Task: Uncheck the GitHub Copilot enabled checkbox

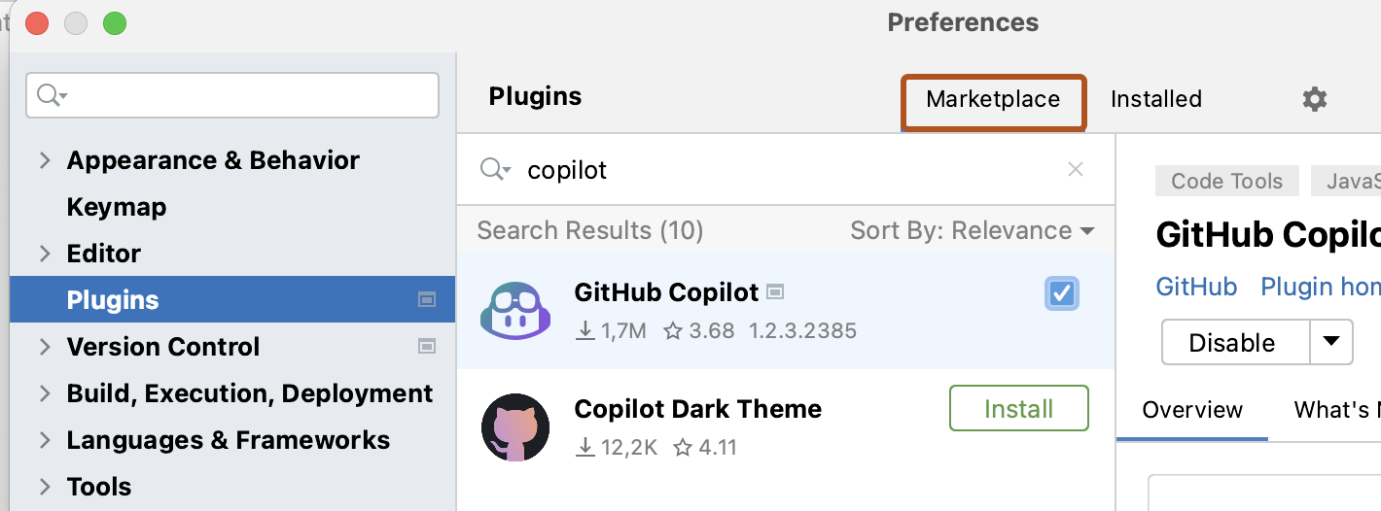Action: click(1062, 292)
